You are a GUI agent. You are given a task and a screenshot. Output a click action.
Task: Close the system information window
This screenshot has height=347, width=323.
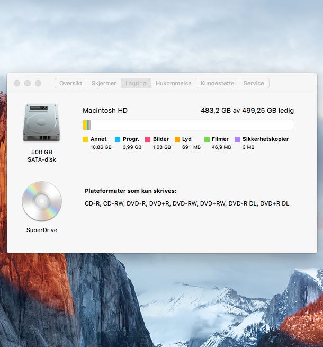(17, 83)
